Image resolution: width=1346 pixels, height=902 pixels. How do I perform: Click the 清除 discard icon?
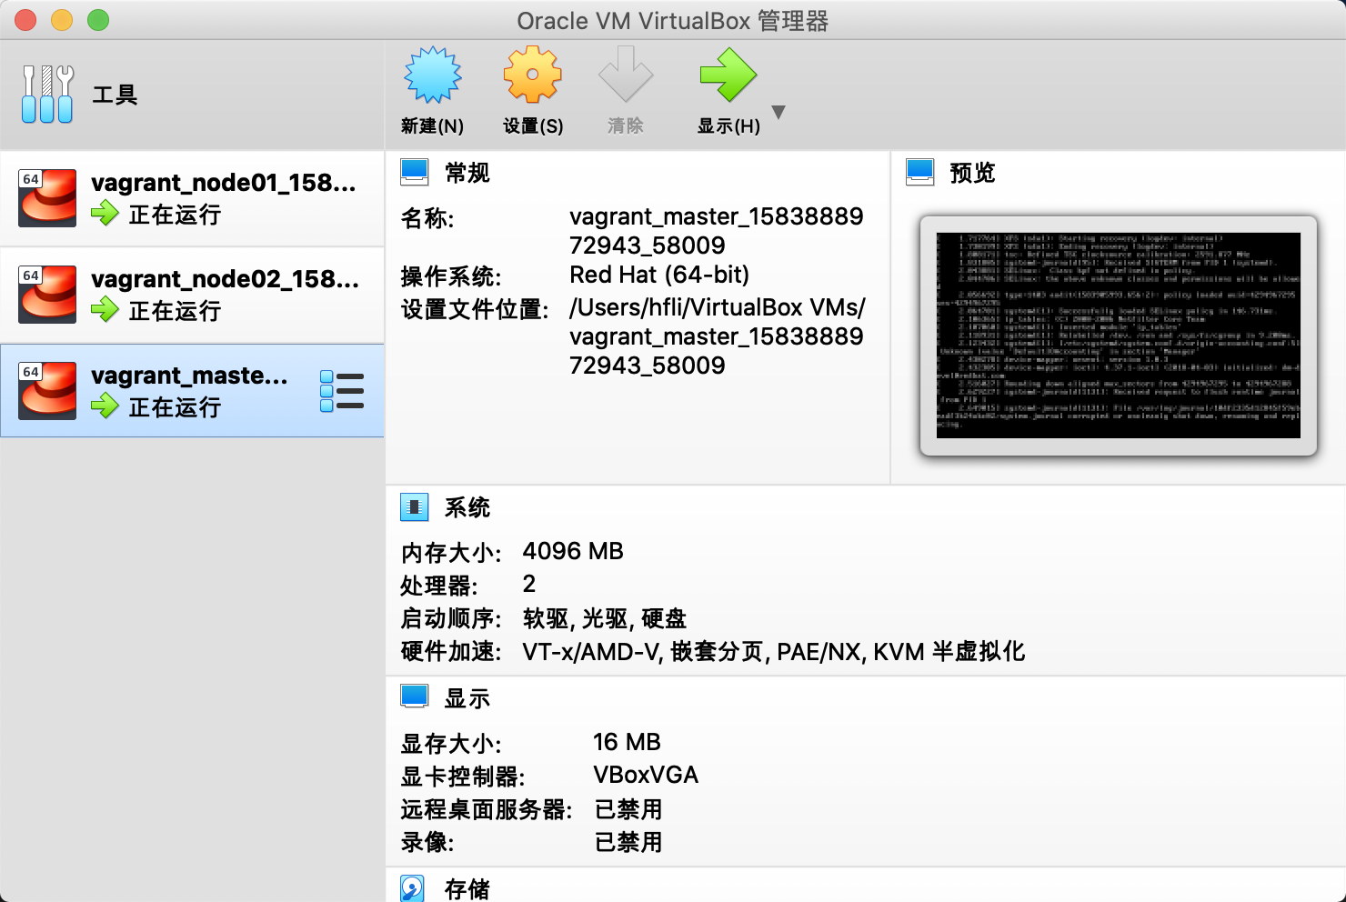(626, 75)
